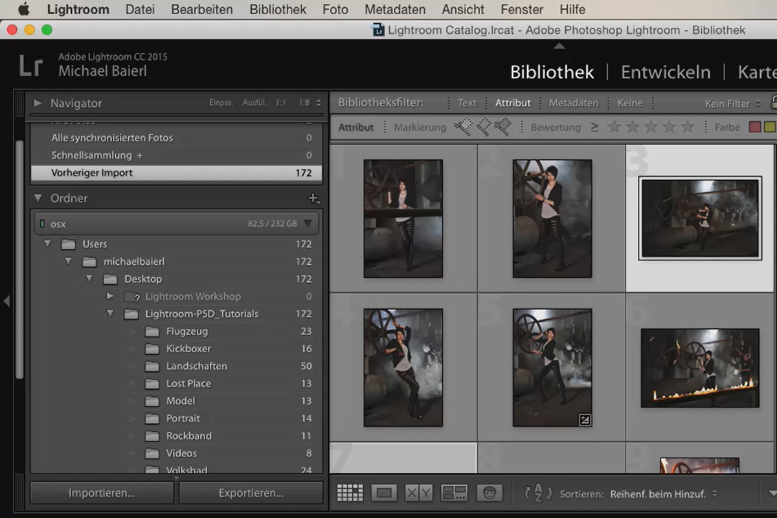The height and width of the screenshot is (518, 777).
Task: Open the Apple menu
Action: pos(23,10)
